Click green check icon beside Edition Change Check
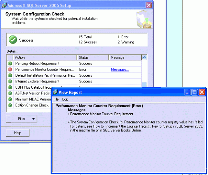The width and height of the screenshot is (208, 175). 10,105
